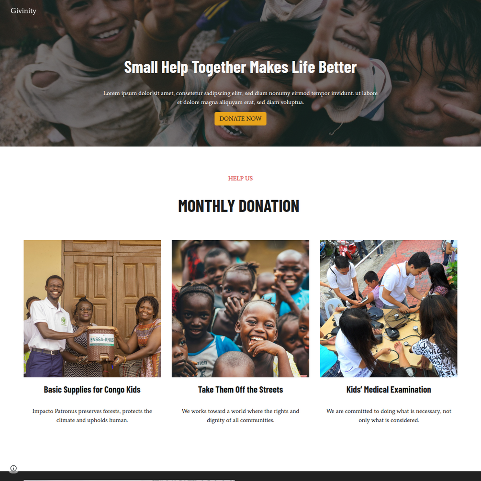The image size is (481, 481).
Task: Click the Lorem ipsum hero paragraph
Action: (240, 98)
